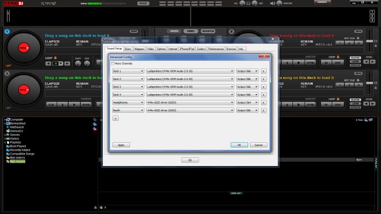This screenshot has height=214, width=381.
Task: Click deck 2 BPM button
Action: pos(358,31)
